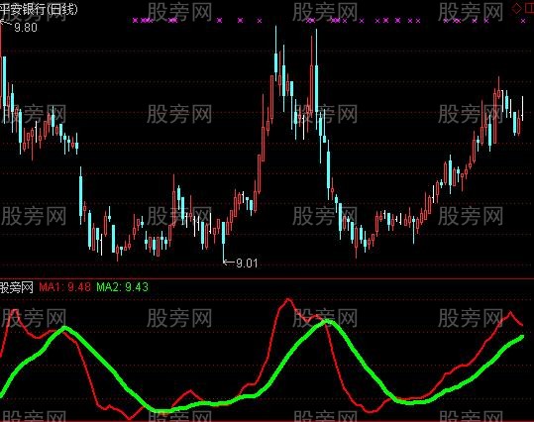Click the red MA1: 9.48 indicator value
This screenshot has width=534, height=422.
pos(65,287)
